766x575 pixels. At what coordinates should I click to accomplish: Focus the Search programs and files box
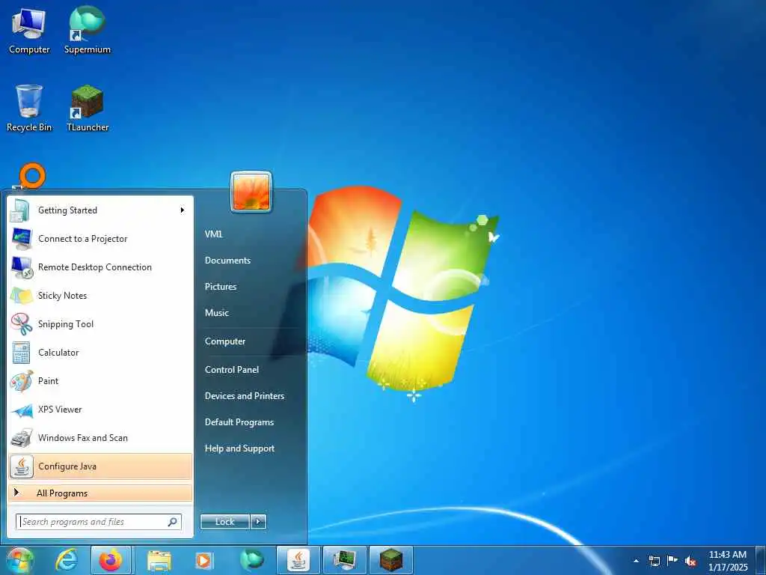[99, 522]
